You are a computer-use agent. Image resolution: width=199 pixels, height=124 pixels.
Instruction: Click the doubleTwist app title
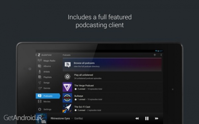tap(46, 55)
